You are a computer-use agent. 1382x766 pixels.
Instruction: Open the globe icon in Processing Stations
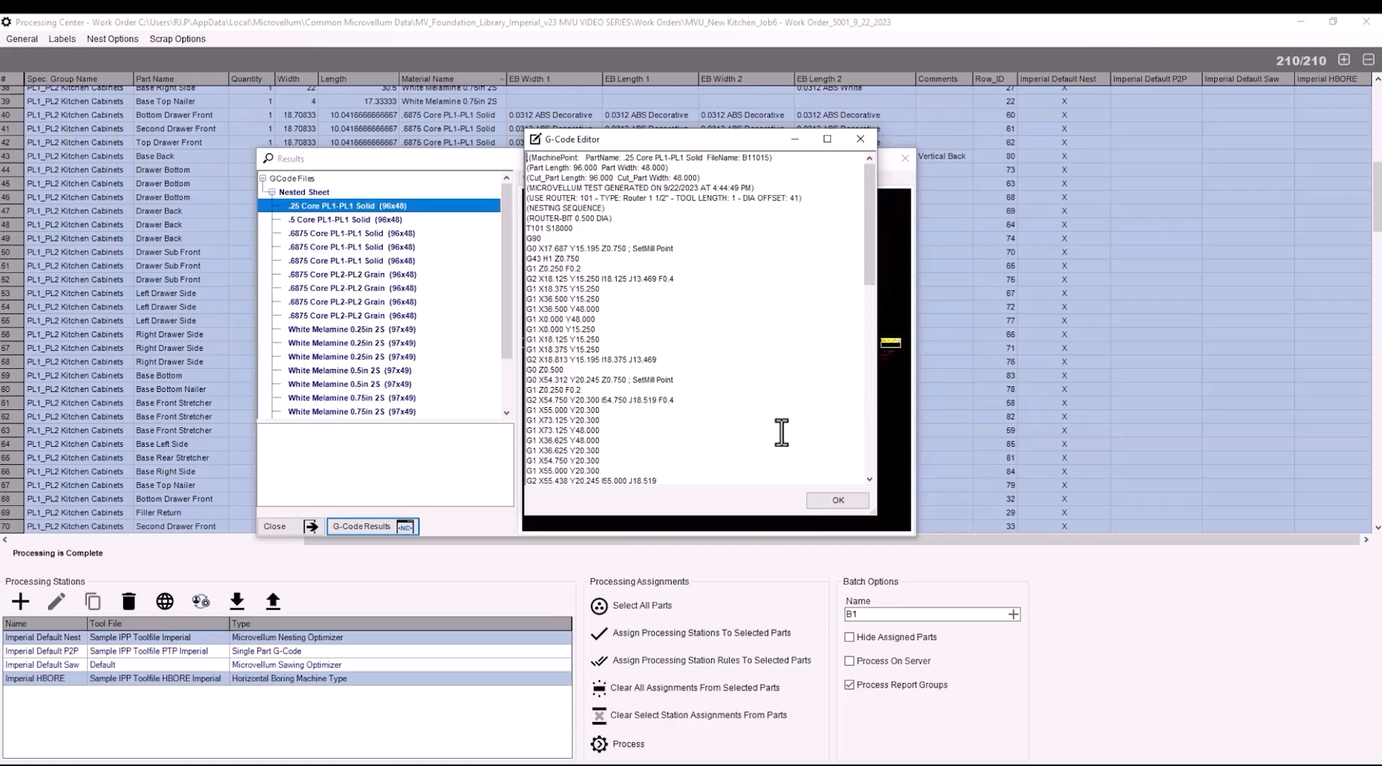(x=165, y=601)
